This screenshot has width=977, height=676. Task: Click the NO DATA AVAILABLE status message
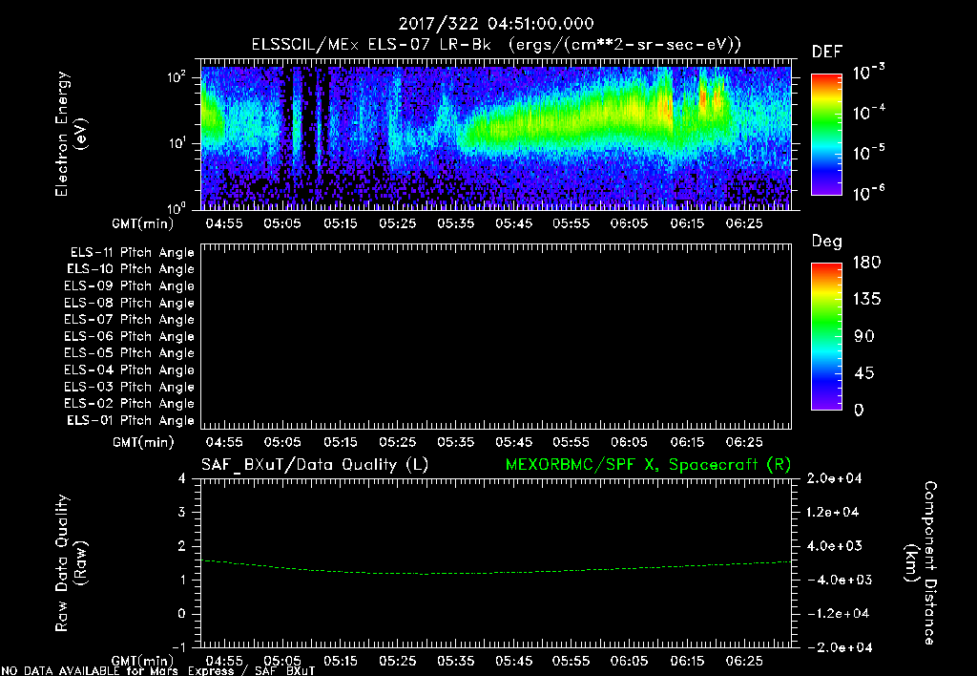[x=158, y=671]
